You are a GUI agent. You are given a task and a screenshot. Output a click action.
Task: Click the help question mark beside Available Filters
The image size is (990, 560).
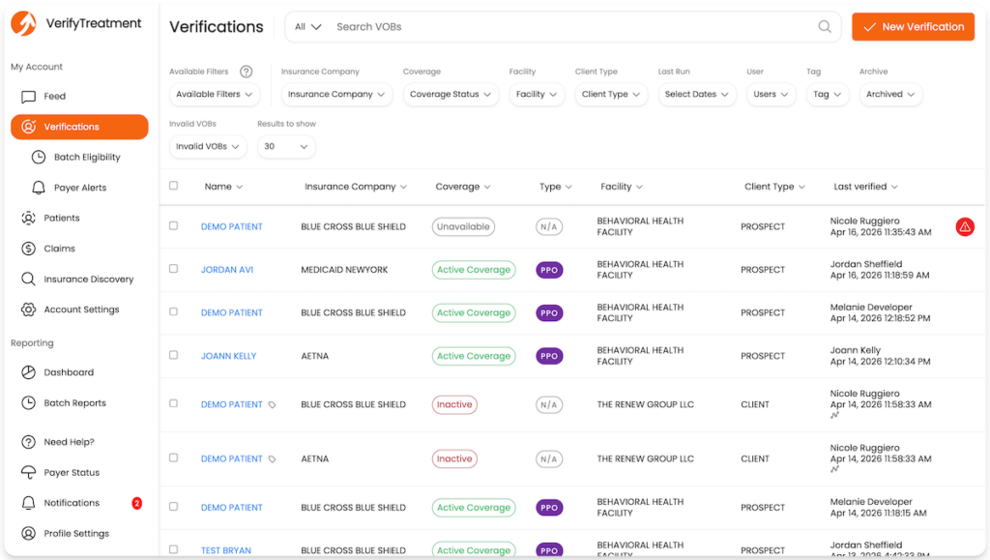pyautogui.click(x=247, y=72)
